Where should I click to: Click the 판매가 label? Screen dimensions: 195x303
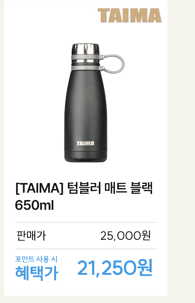point(31,235)
